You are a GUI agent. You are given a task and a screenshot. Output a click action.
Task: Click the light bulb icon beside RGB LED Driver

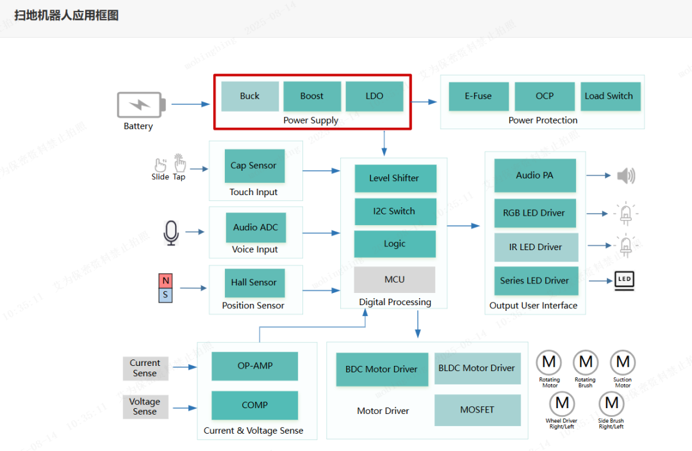tap(625, 214)
